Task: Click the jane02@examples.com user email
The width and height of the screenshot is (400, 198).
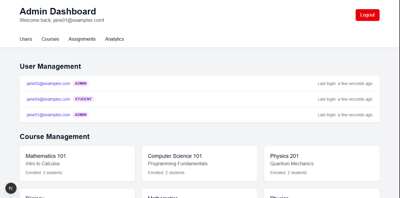Action: tap(48, 84)
